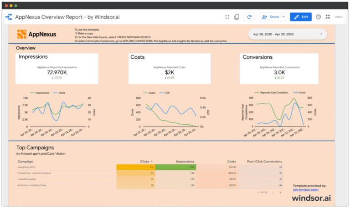
Task: Select the competitor global campaign row
Action: [149, 179]
